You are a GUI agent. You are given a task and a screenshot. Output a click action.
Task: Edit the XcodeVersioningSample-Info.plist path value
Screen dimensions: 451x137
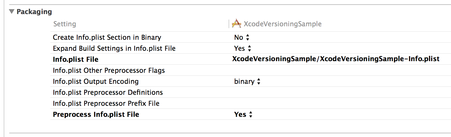click(336, 59)
